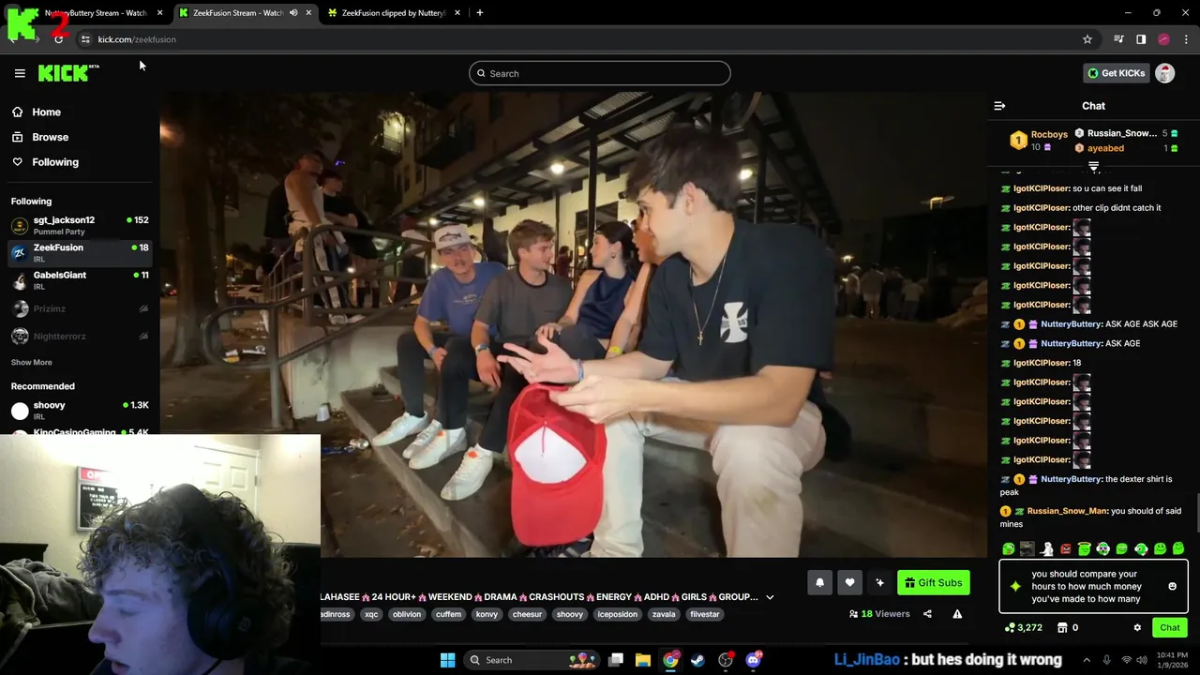Open File Explorer from taskbar
Viewport: 1200px width, 675px height.
[643, 660]
